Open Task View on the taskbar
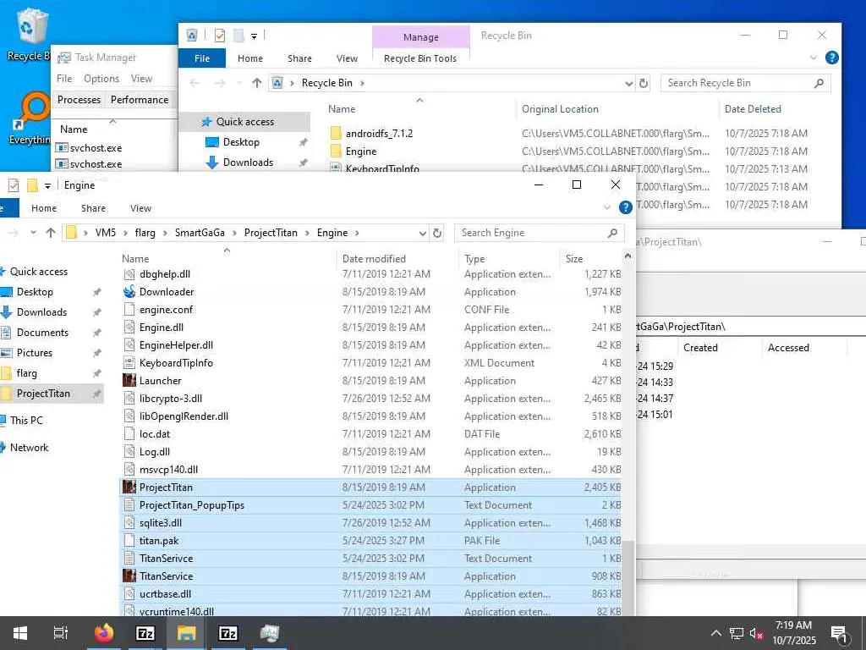 61,633
